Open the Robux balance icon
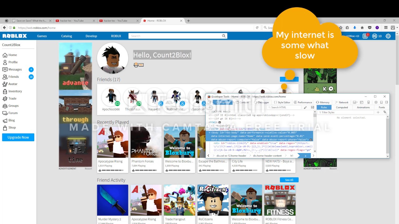Image resolution: width=399 pixels, height=224 pixels. (374, 36)
